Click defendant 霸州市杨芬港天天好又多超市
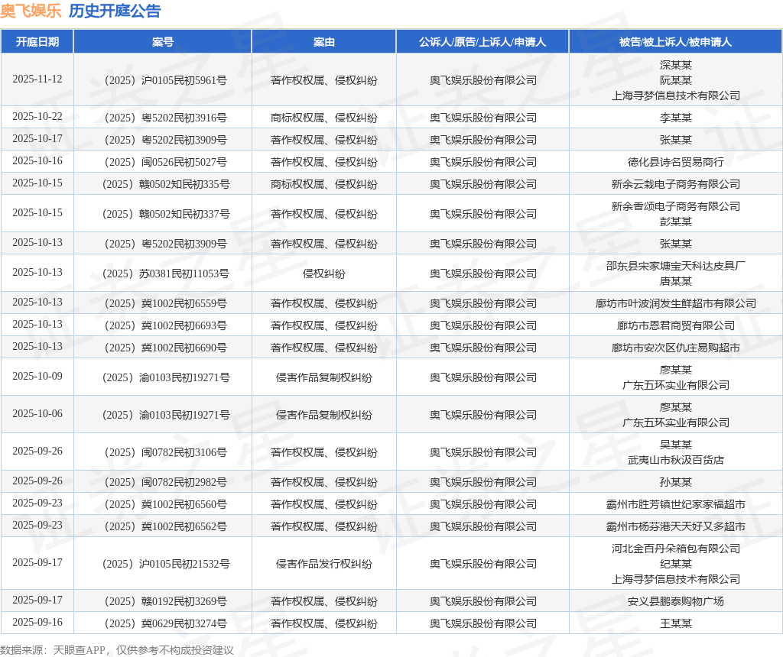Image resolution: width=783 pixels, height=657 pixels. 676,527
